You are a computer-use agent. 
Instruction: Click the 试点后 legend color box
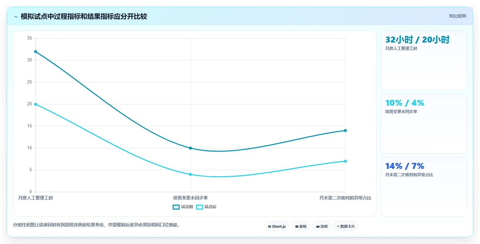tap(199, 207)
